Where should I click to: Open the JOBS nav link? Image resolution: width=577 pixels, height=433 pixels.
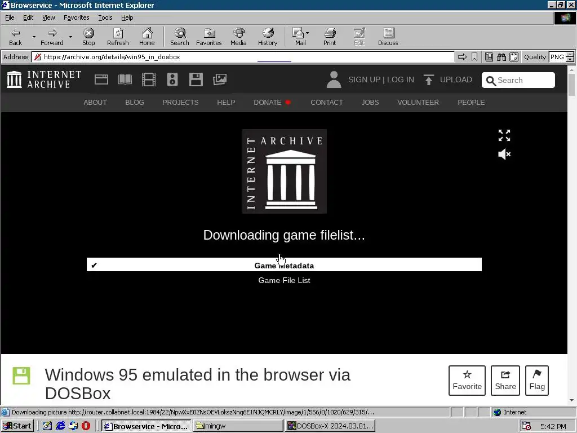(370, 103)
